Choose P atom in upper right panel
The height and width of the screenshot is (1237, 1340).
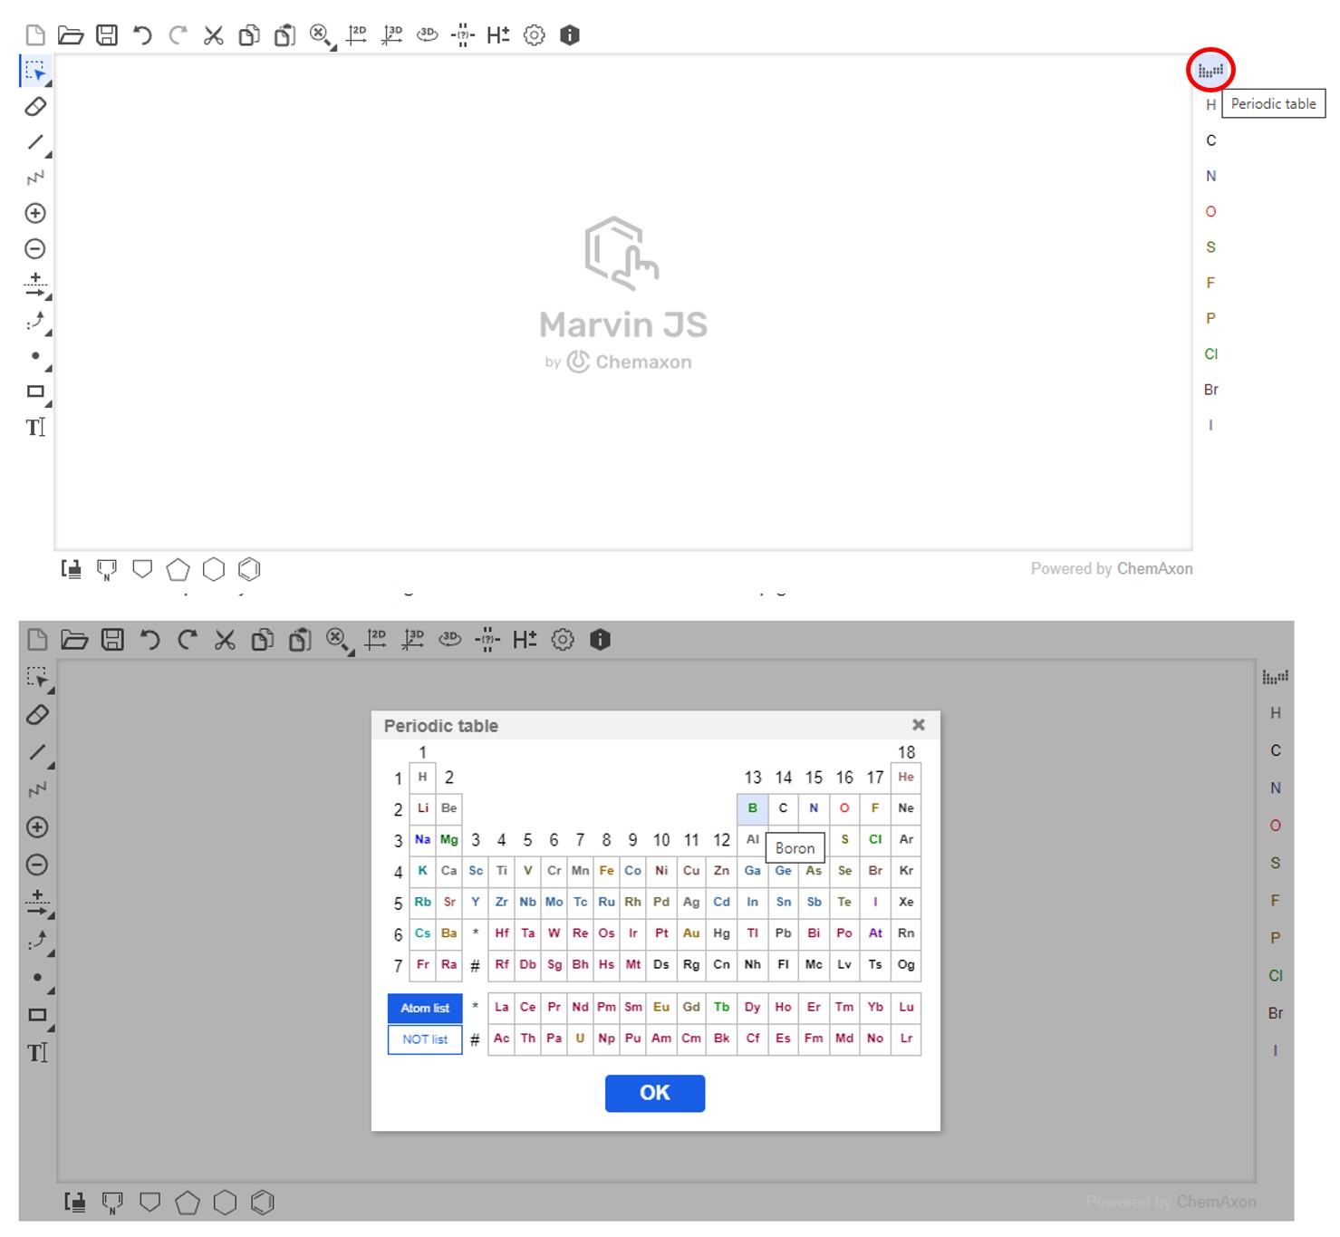[1211, 318]
